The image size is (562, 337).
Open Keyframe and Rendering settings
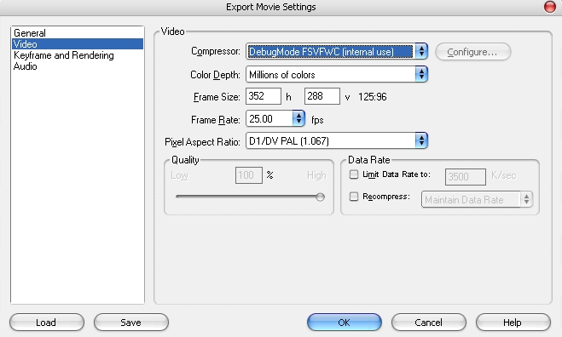[x=78, y=55]
